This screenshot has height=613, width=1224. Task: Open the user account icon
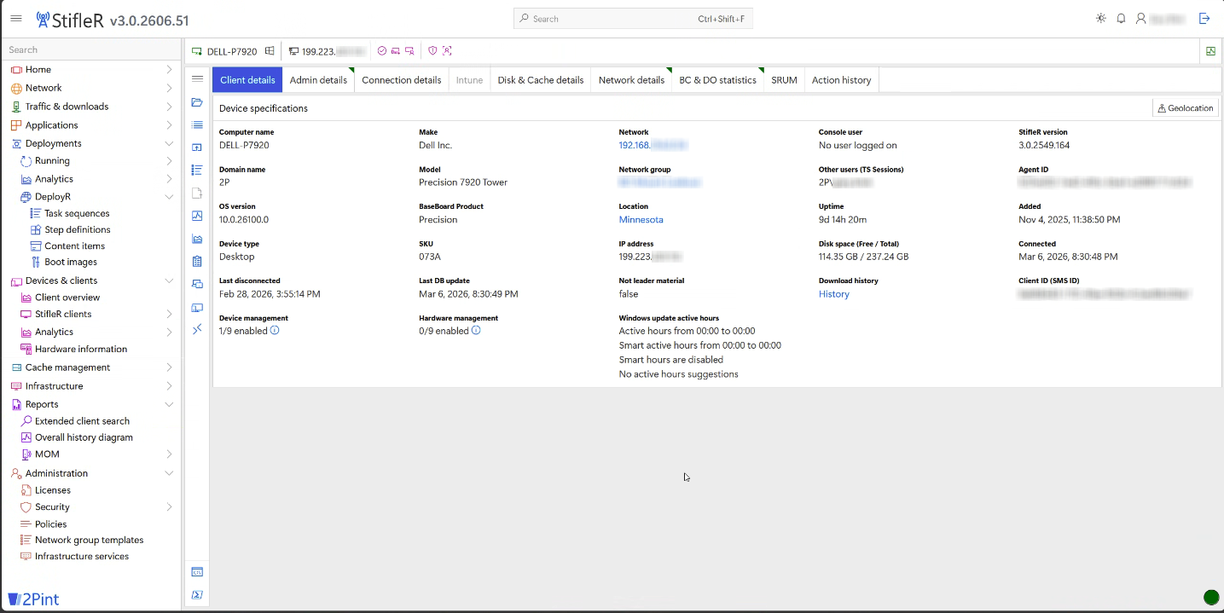point(1140,18)
